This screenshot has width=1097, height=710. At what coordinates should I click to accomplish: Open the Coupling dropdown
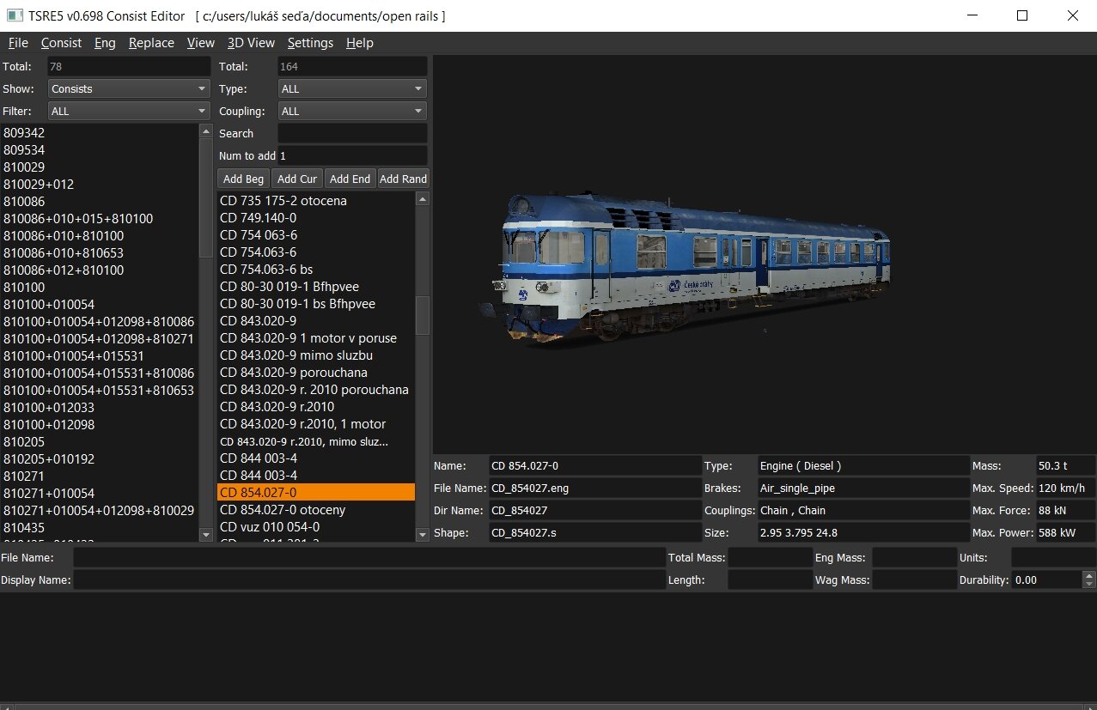pyautogui.click(x=352, y=111)
